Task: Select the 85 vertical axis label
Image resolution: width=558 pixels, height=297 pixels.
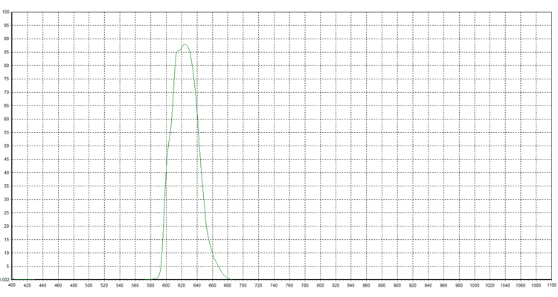Action: pyautogui.click(x=7, y=52)
